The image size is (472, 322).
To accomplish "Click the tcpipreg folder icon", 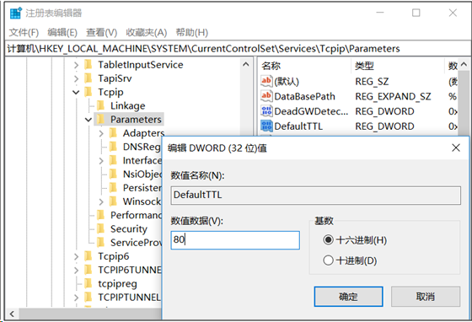I will [x=88, y=283].
